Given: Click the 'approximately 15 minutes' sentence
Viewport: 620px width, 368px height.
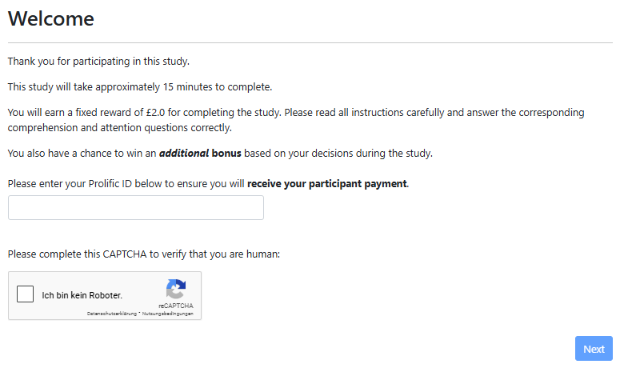Looking at the screenshot, I should point(140,86).
